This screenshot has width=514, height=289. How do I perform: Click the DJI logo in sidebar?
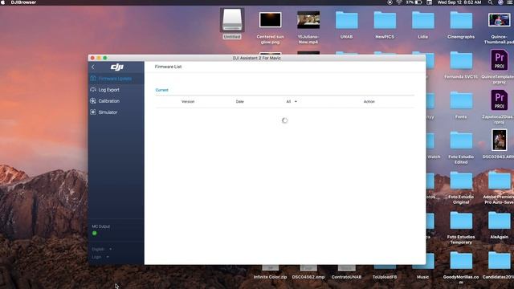click(116, 67)
